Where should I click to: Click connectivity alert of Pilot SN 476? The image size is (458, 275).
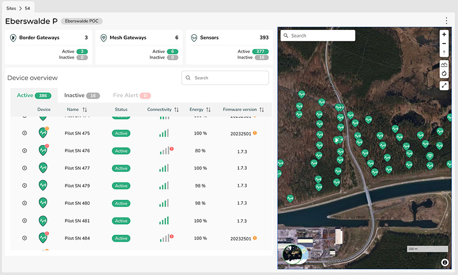click(172, 149)
